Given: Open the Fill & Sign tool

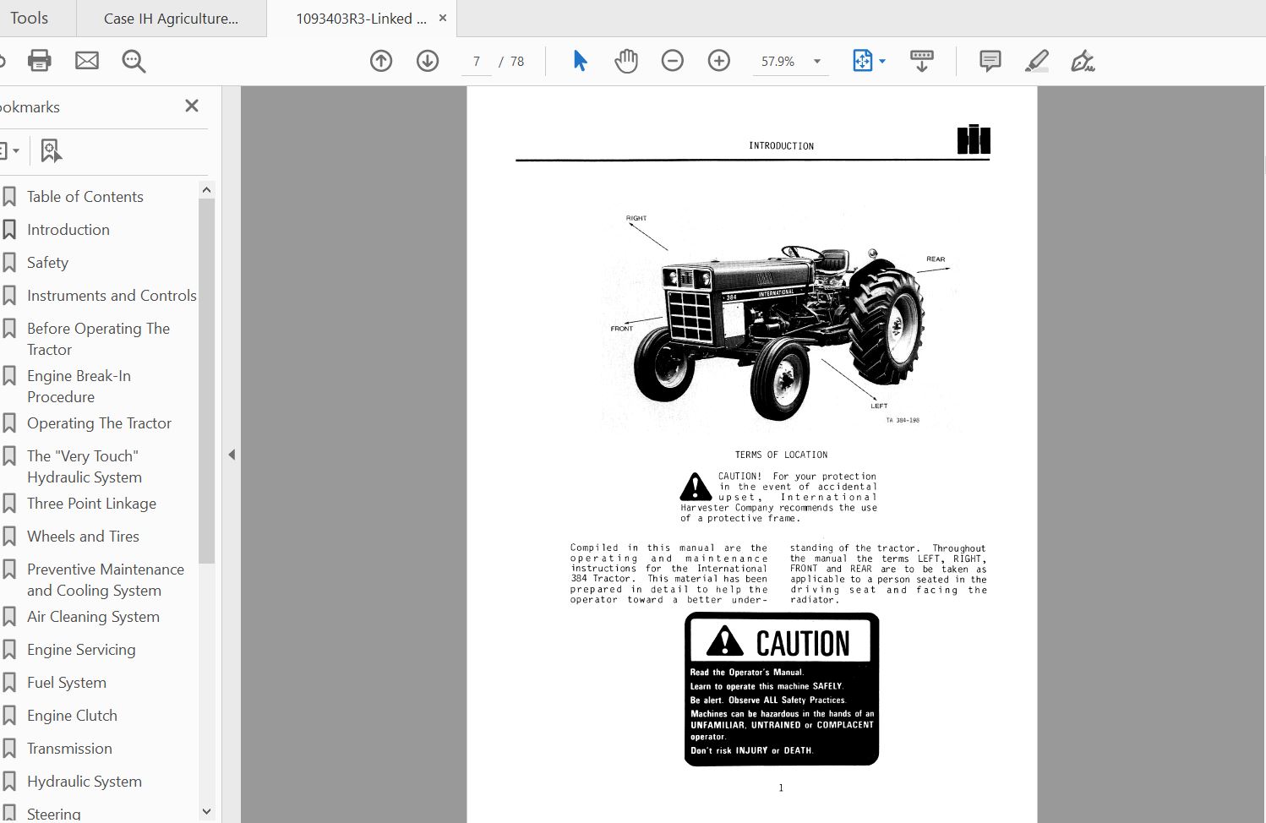Looking at the screenshot, I should [1084, 61].
